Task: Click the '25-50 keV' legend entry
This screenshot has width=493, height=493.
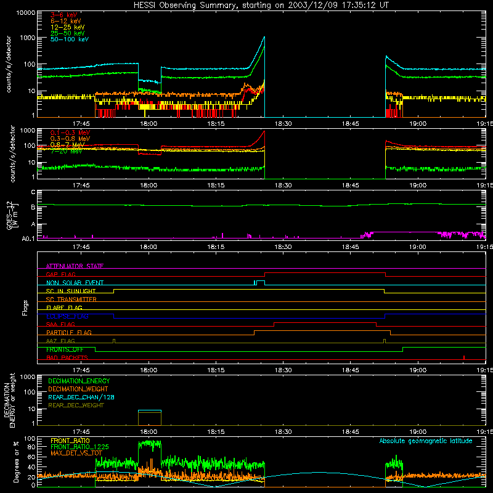Action: [x=68, y=33]
